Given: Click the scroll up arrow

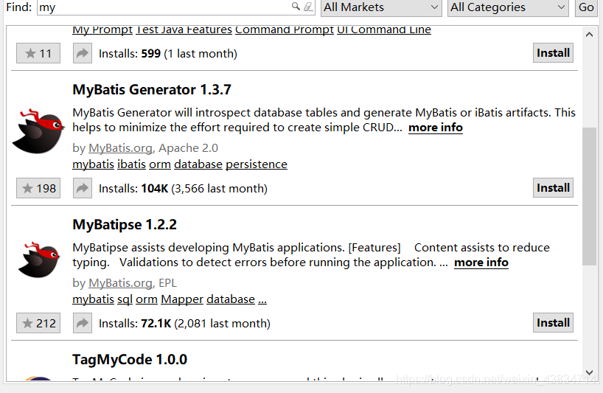Looking at the screenshot, I should 589,35.
